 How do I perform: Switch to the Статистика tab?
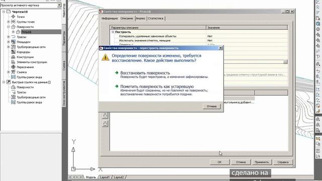click(x=155, y=19)
